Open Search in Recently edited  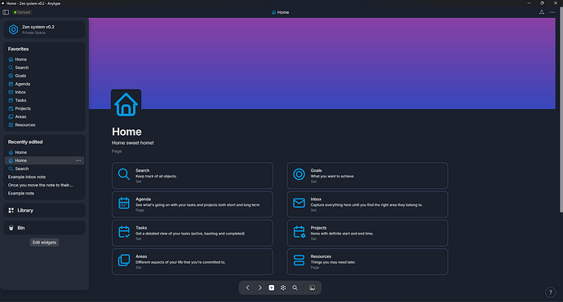[x=45, y=169]
